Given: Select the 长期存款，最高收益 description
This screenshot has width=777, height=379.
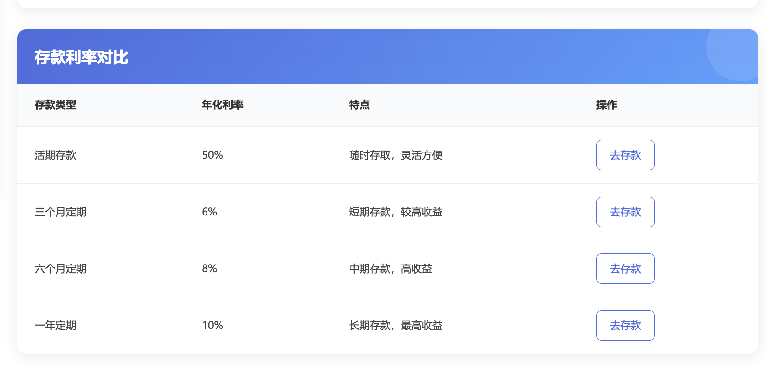Looking at the screenshot, I should [395, 326].
